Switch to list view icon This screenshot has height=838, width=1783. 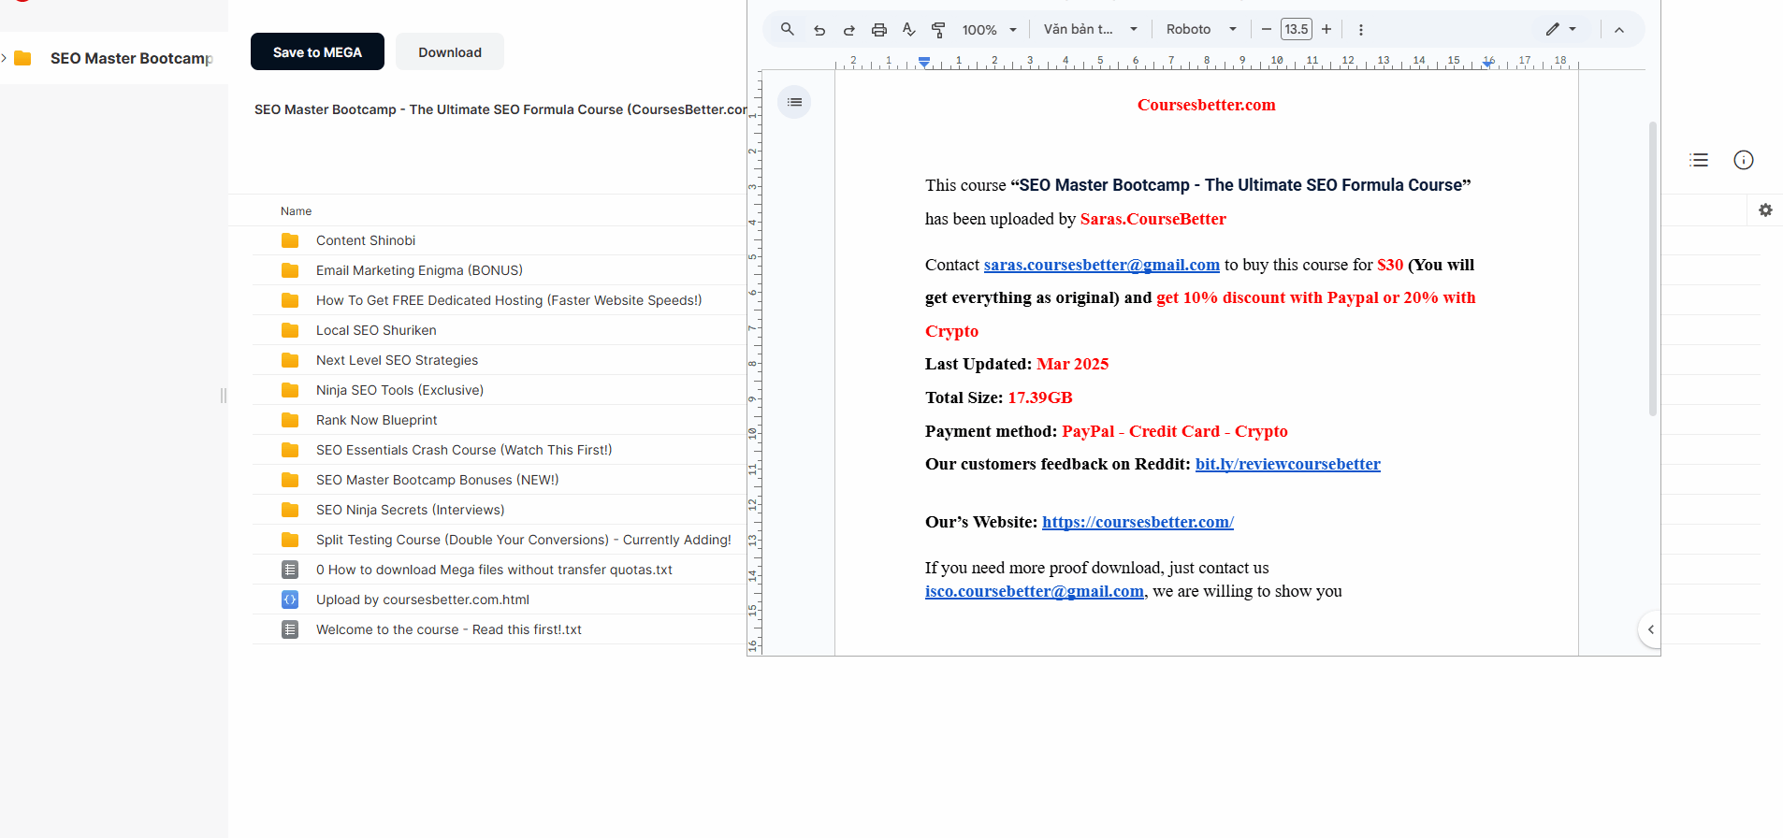click(x=1699, y=160)
